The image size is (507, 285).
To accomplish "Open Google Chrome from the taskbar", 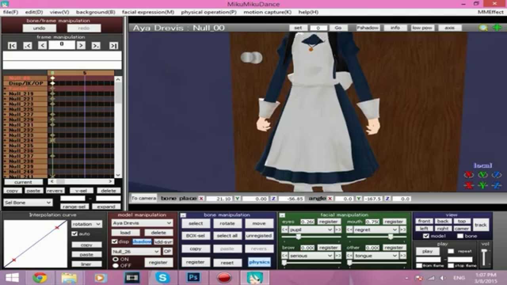I will tap(40, 278).
